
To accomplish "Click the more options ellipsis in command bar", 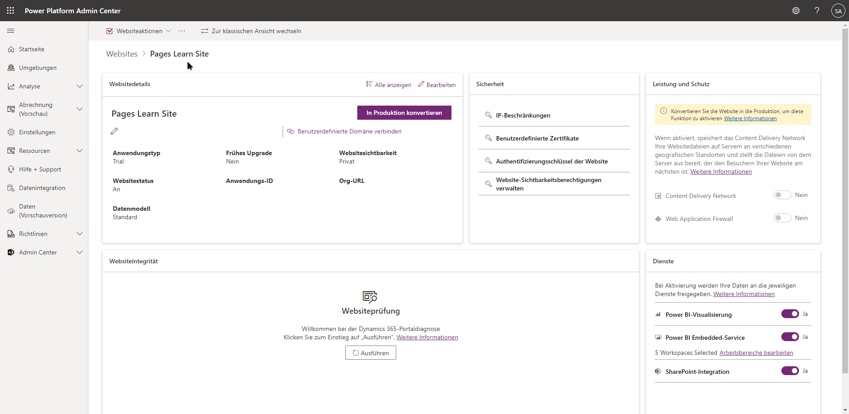I will (182, 31).
